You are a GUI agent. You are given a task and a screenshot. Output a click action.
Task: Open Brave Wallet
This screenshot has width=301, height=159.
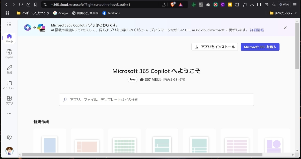tap(267, 5)
